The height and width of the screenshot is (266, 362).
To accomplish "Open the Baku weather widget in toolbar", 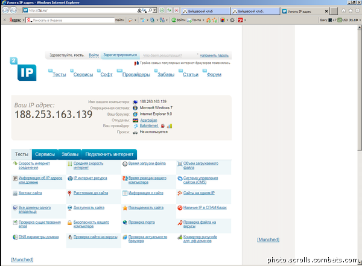I will click(328, 20).
